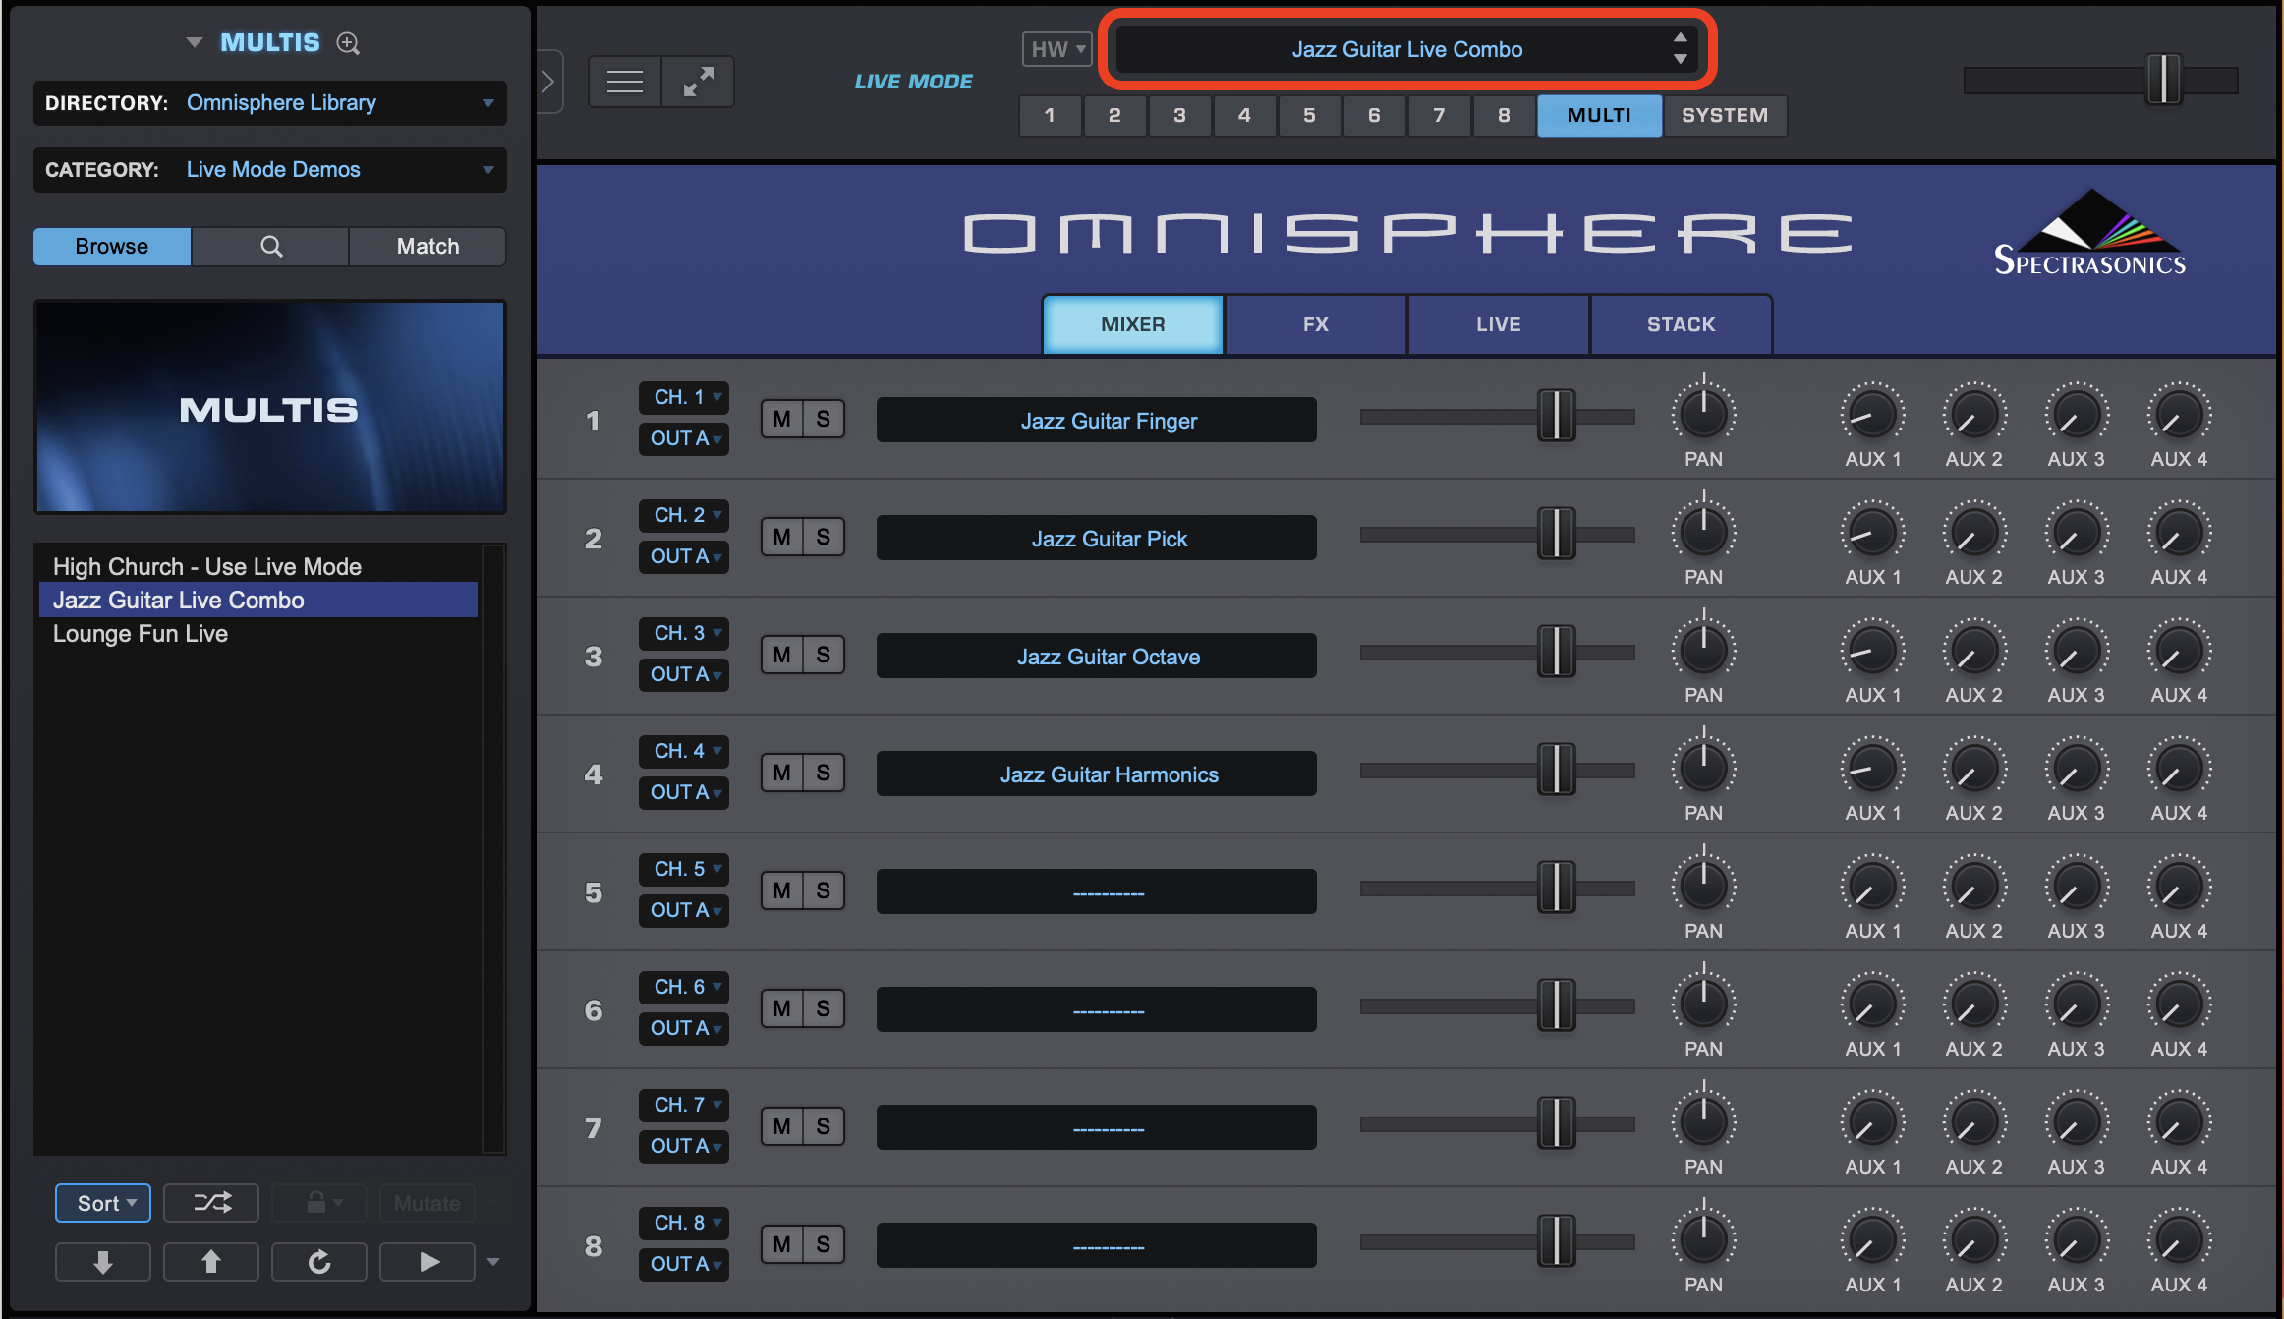Click the down arrow next-patch button
Screen dimensions: 2284x1319
pos(103,1262)
